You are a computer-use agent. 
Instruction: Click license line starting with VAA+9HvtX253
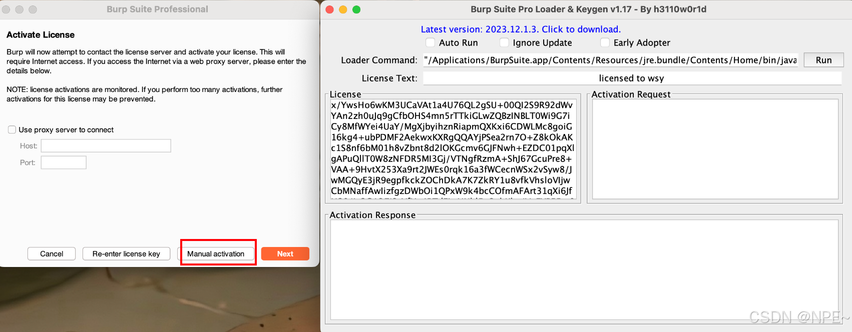[x=452, y=169]
